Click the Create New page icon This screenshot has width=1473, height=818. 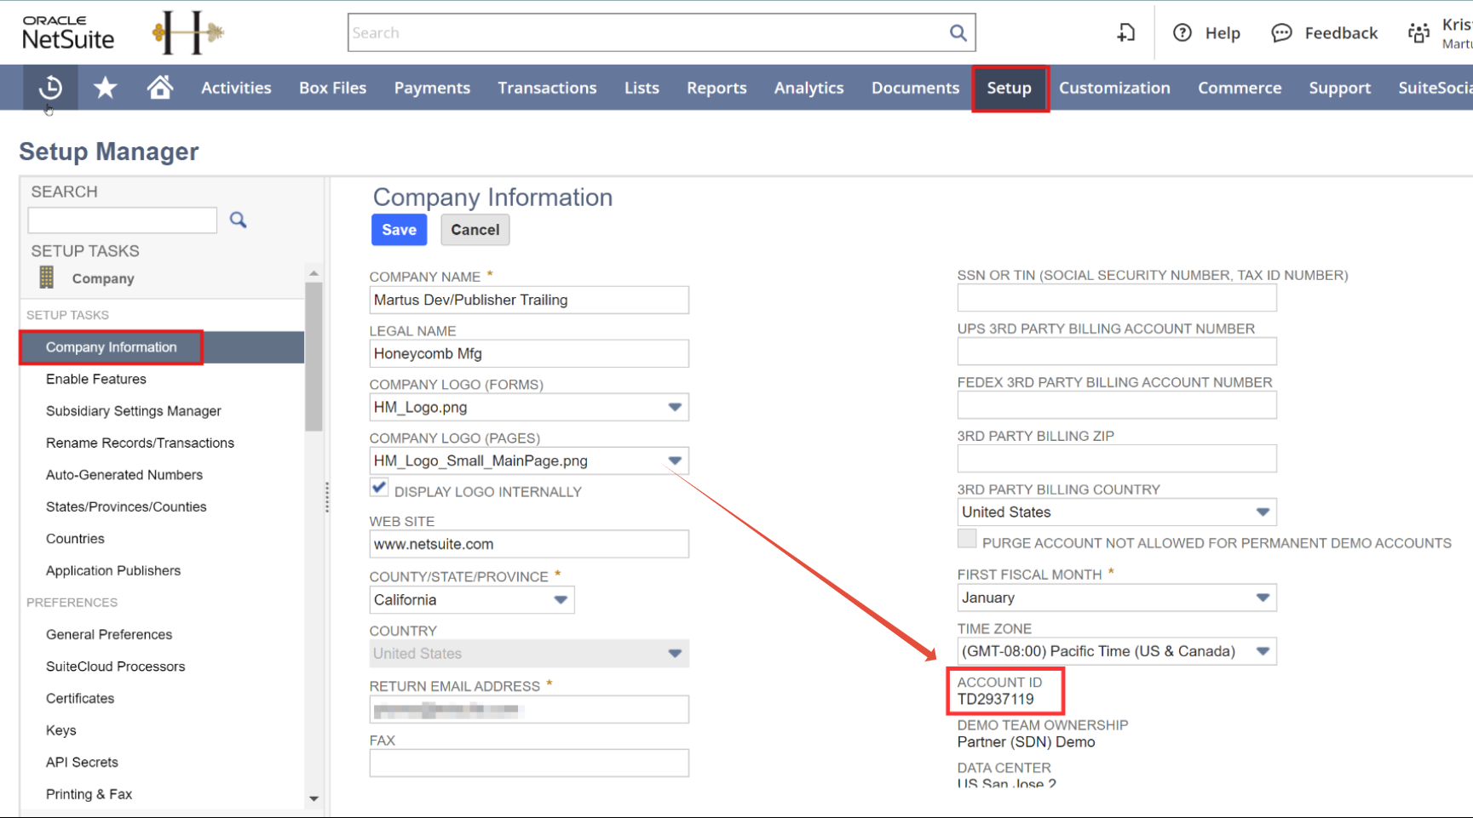pos(1126,32)
